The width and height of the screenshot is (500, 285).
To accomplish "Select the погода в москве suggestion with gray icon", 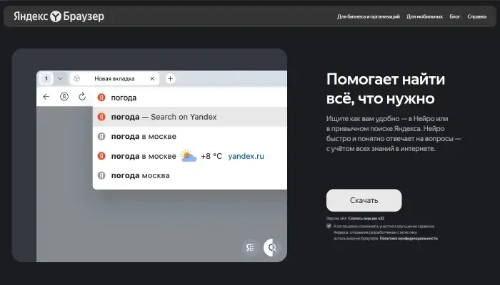I will pos(190,137).
